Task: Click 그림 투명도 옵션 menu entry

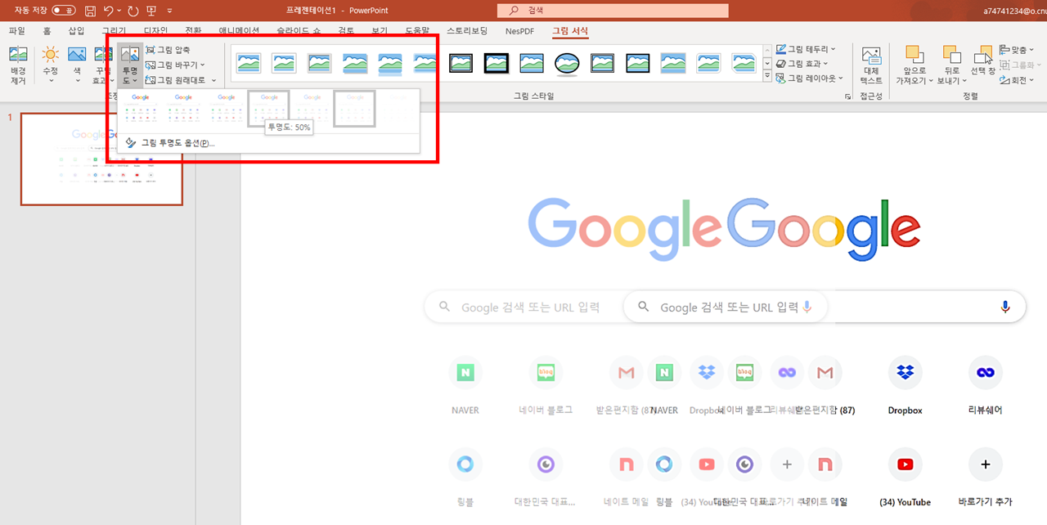Action: pyautogui.click(x=268, y=143)
